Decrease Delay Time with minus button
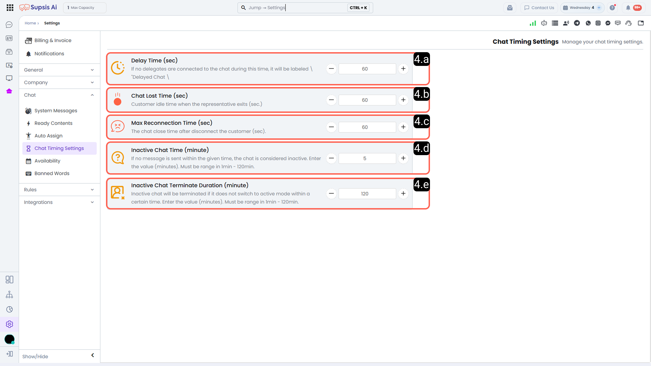 (331, 69)
